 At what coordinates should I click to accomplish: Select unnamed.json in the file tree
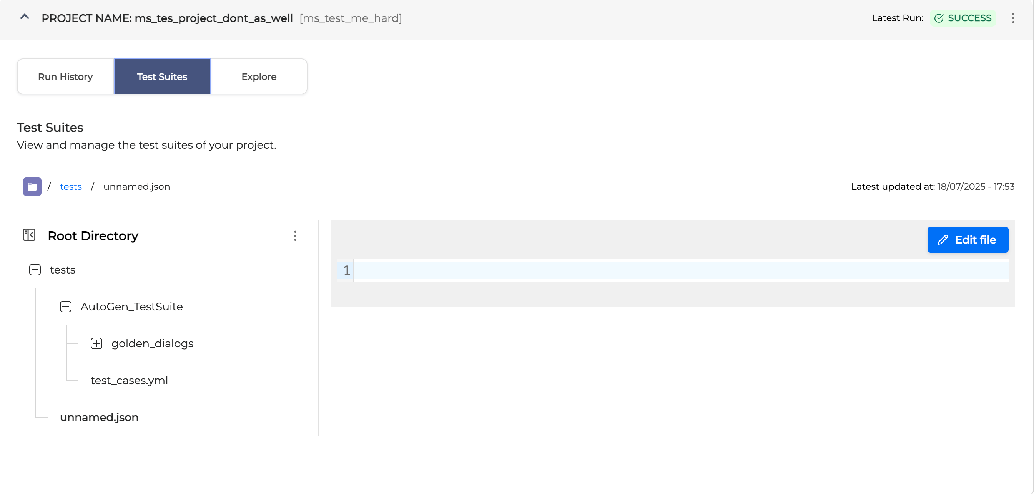(x=99, y=417)
